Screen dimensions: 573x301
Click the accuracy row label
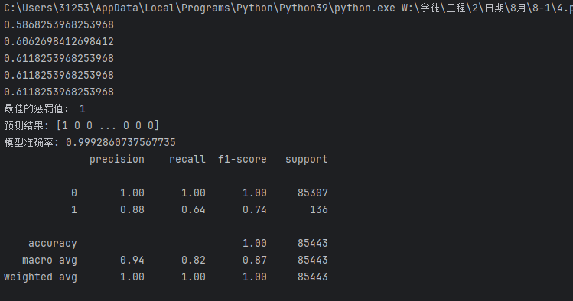53,244
